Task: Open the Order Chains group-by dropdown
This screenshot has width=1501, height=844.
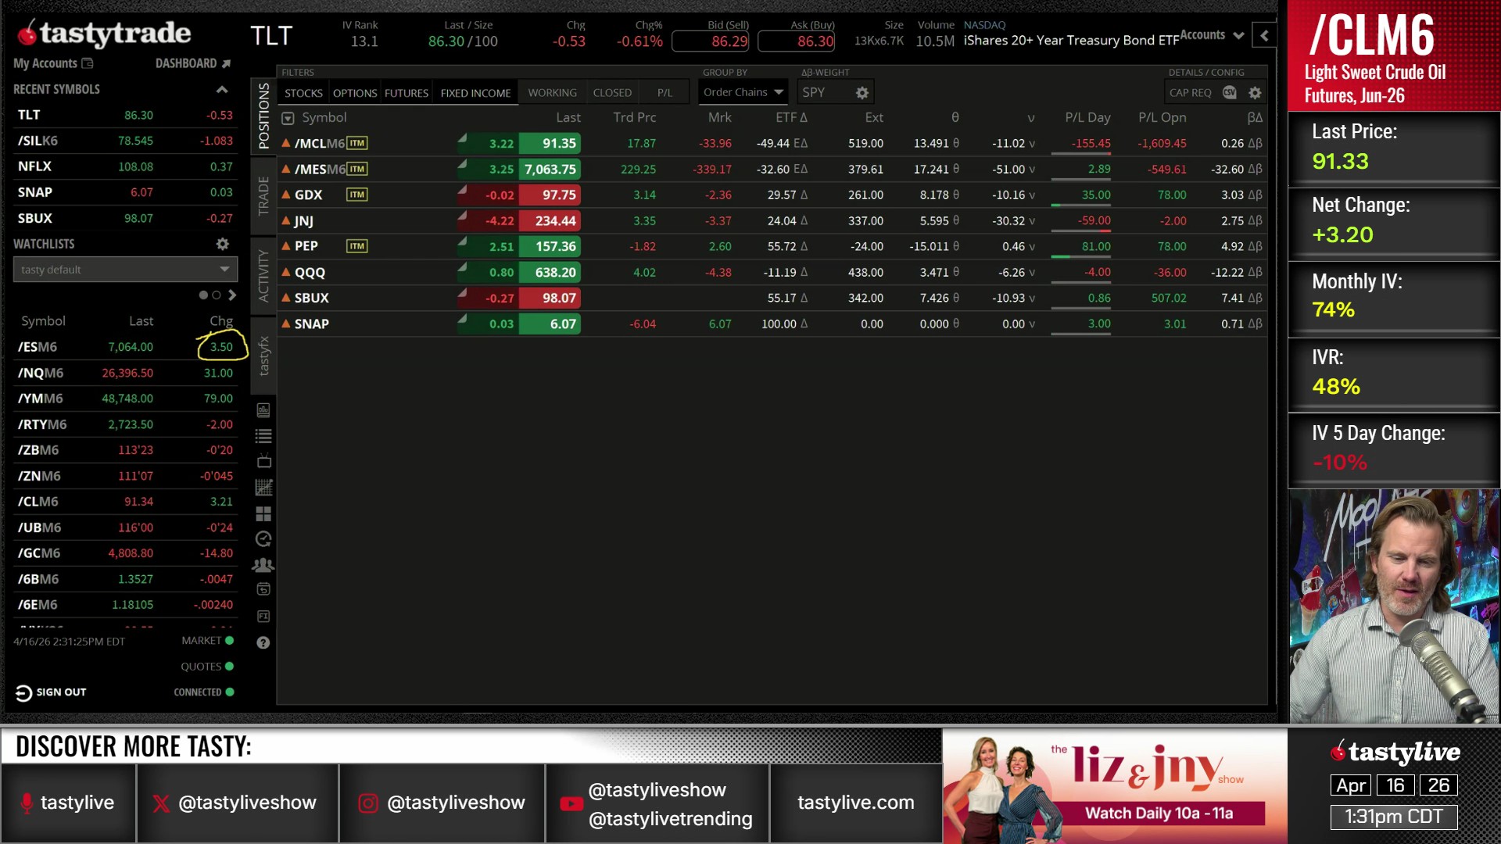Action: 742,92
